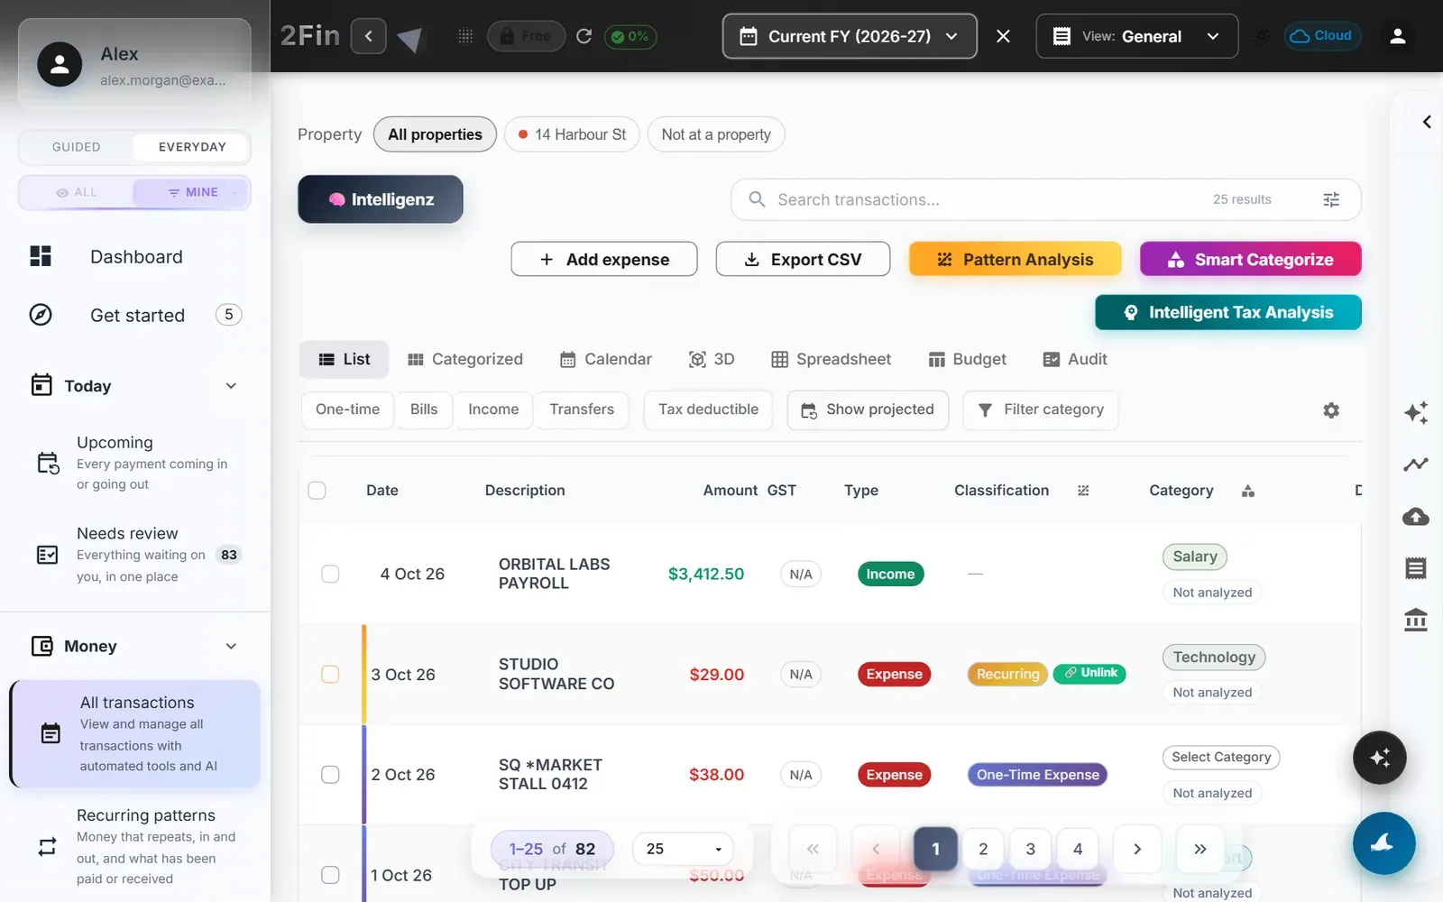Collapse the Today section chevron
This screenshot has width=1443, height=902.
pos(231,386)
